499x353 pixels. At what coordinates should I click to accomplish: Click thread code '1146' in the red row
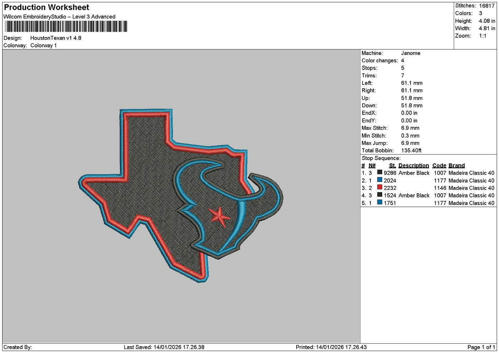[440, 188]
